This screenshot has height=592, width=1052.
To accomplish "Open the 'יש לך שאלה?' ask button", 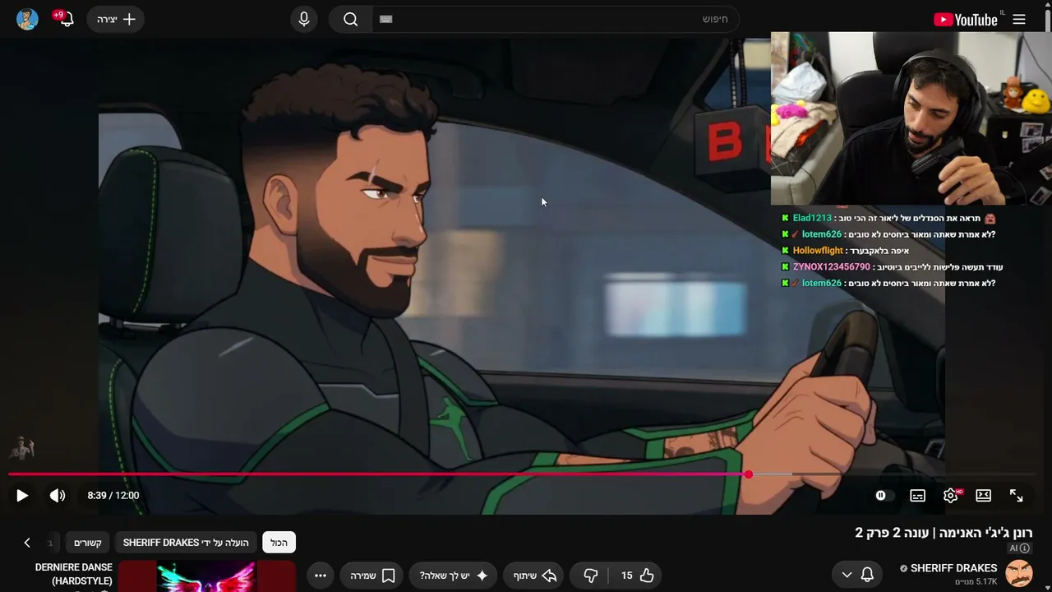I will click(454, 576).
